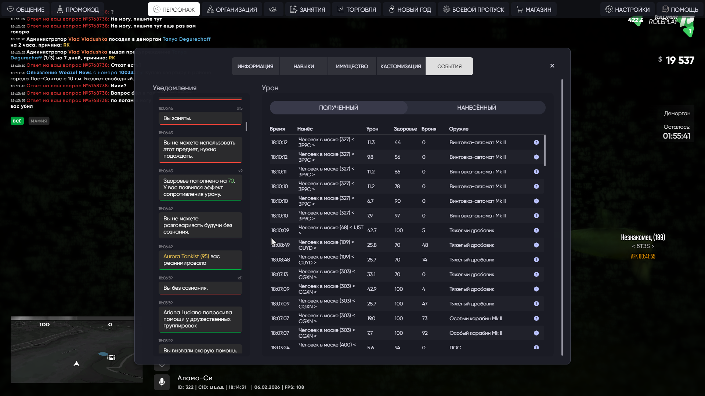Close the character panel window
The height and width of the screenshot is (396, 705).
[552, 66]
